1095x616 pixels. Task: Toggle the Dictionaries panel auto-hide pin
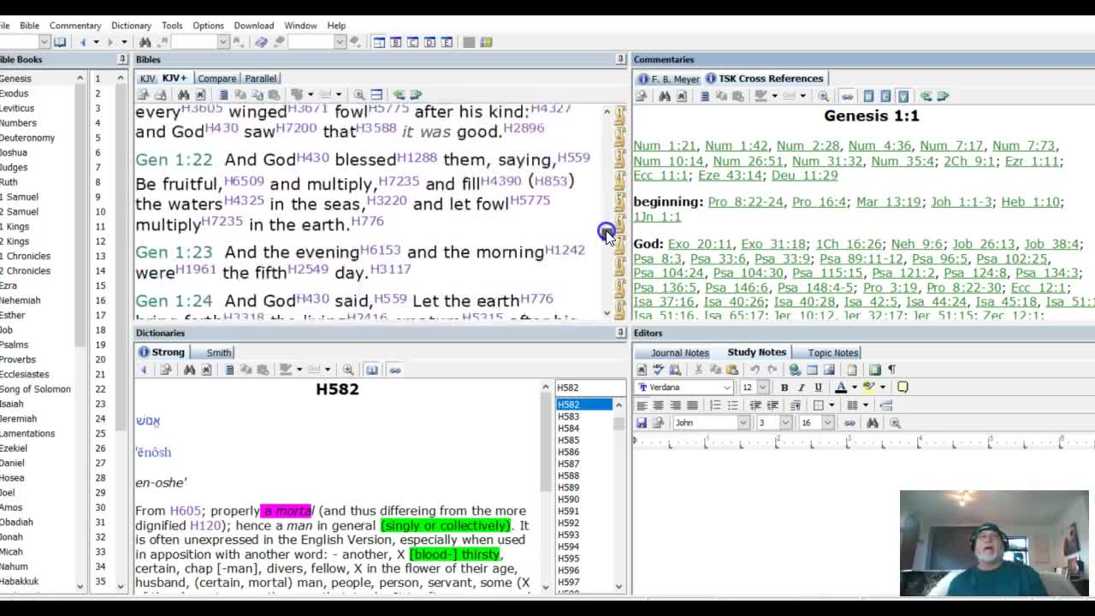(620, 333)
